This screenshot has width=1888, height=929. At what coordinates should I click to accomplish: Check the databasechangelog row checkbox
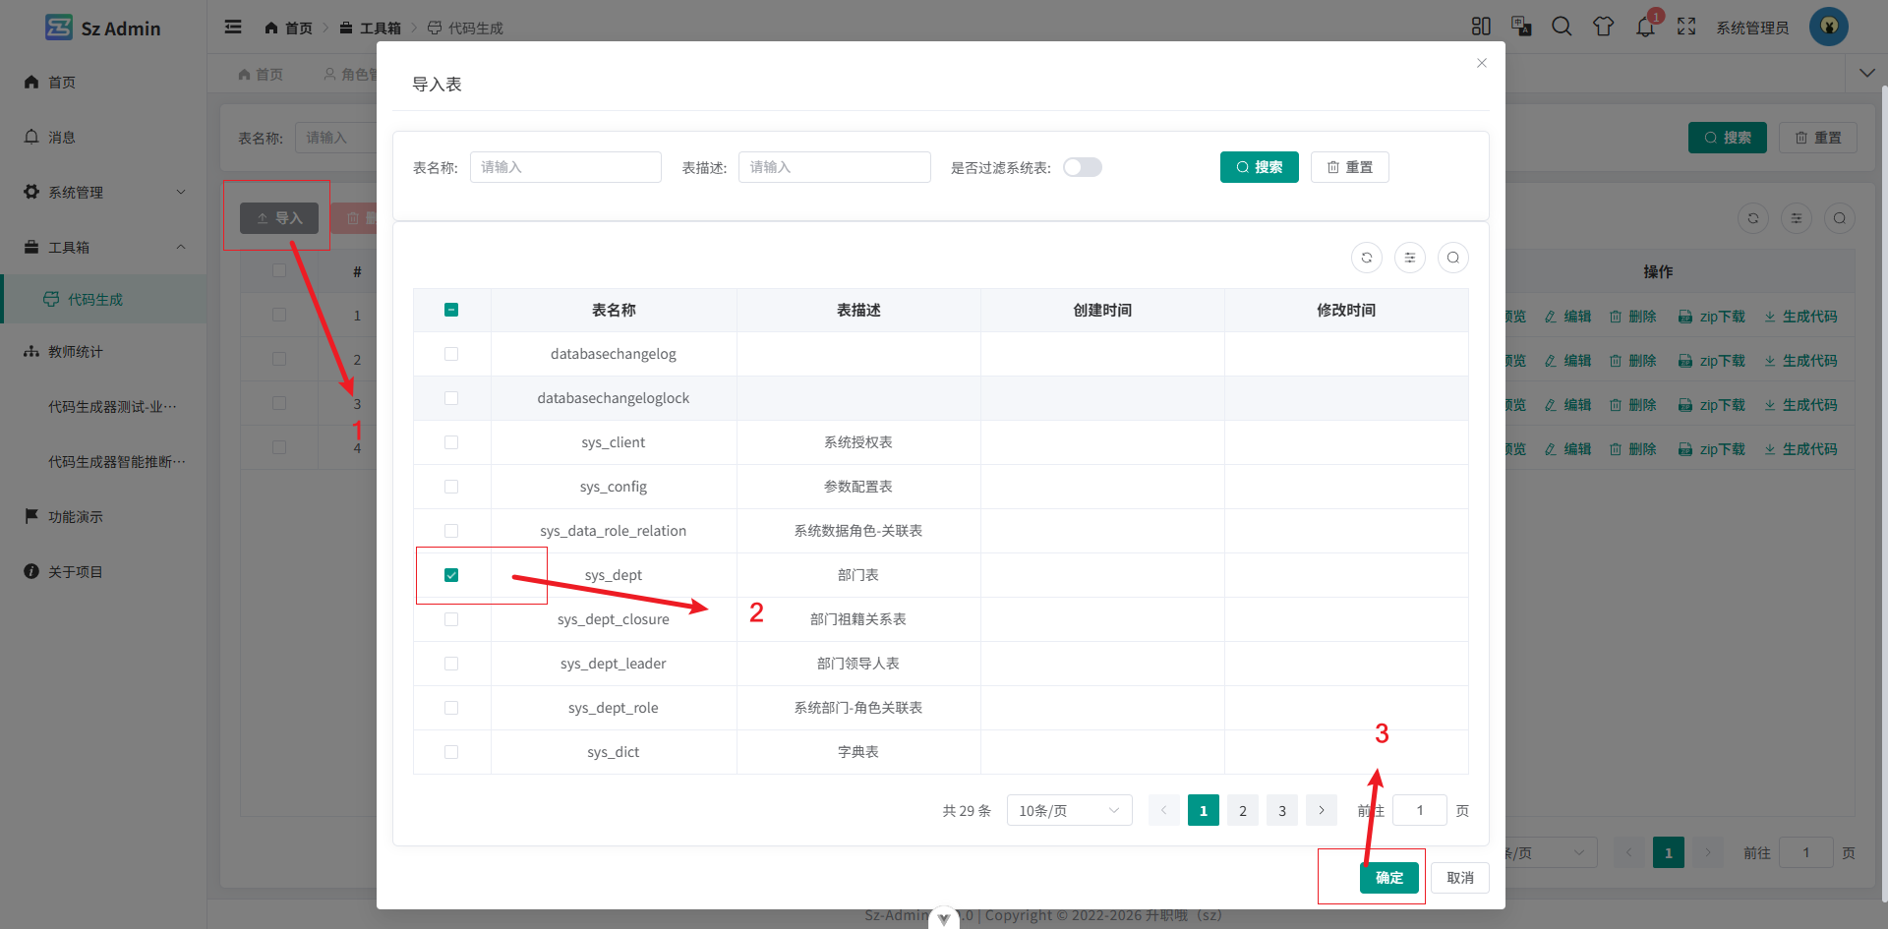pos(451,354)
